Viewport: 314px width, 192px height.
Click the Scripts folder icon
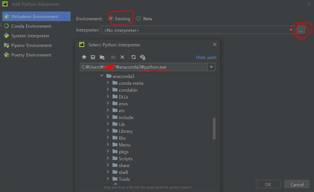(x=115, y=158)
